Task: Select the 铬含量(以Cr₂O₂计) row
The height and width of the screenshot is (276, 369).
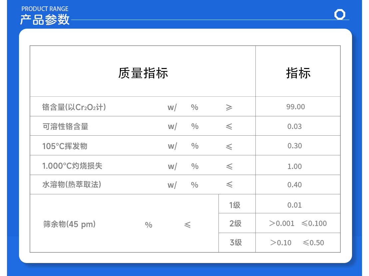Action: 73,107
